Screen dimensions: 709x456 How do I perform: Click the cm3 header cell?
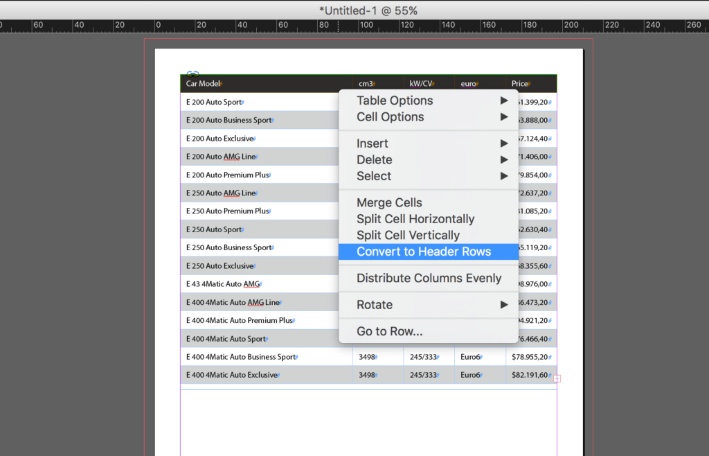tap(378, 84)
